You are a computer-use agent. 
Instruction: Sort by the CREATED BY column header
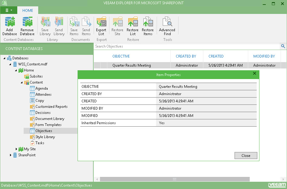pos(186,56)
